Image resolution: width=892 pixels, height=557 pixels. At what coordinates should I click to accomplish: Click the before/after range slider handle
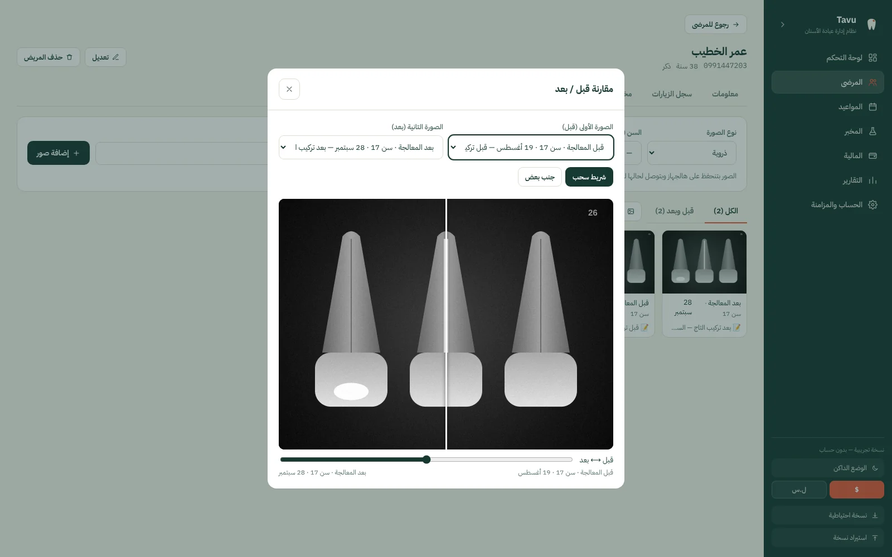426,460
